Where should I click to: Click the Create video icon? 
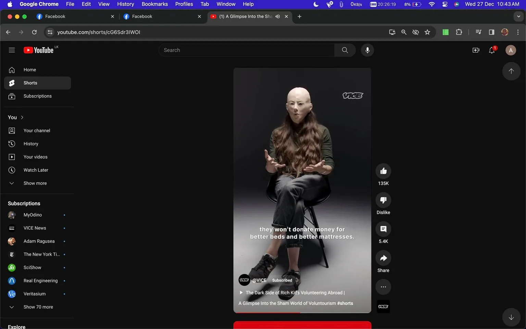476,50
